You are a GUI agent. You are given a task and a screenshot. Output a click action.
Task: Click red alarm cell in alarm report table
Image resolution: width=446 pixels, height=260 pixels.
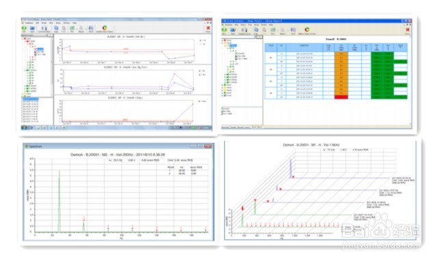(x=341, y=97)
